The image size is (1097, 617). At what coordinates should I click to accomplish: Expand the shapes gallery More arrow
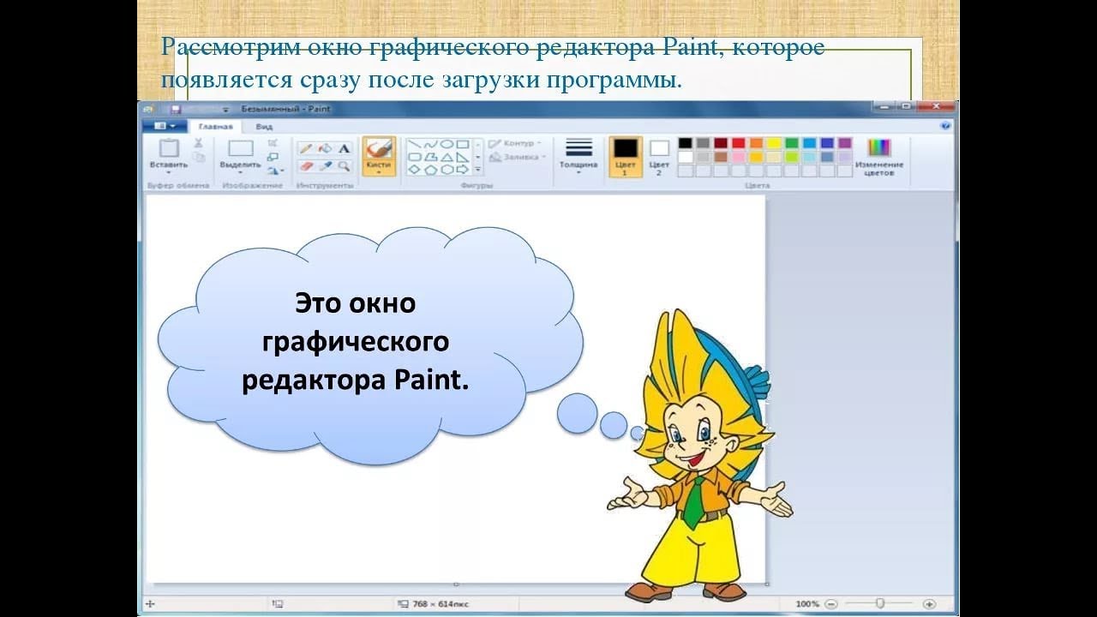(x=477, y=170)
